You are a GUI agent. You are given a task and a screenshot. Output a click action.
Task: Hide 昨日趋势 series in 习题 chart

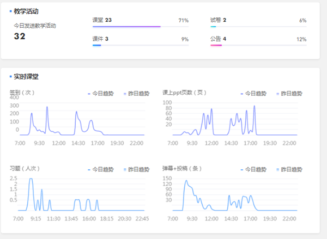(x=135, y=169)
